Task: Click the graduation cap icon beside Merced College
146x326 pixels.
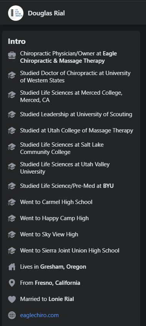Action: (x=12, y=95)
